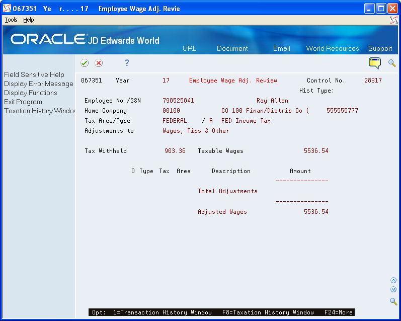This screenshot has width=401, height=321.
Task: Click F24=More in the function bar
Action: 338,312
